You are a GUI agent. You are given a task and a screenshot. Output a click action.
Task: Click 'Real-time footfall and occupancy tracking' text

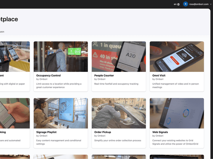[116, 84]
